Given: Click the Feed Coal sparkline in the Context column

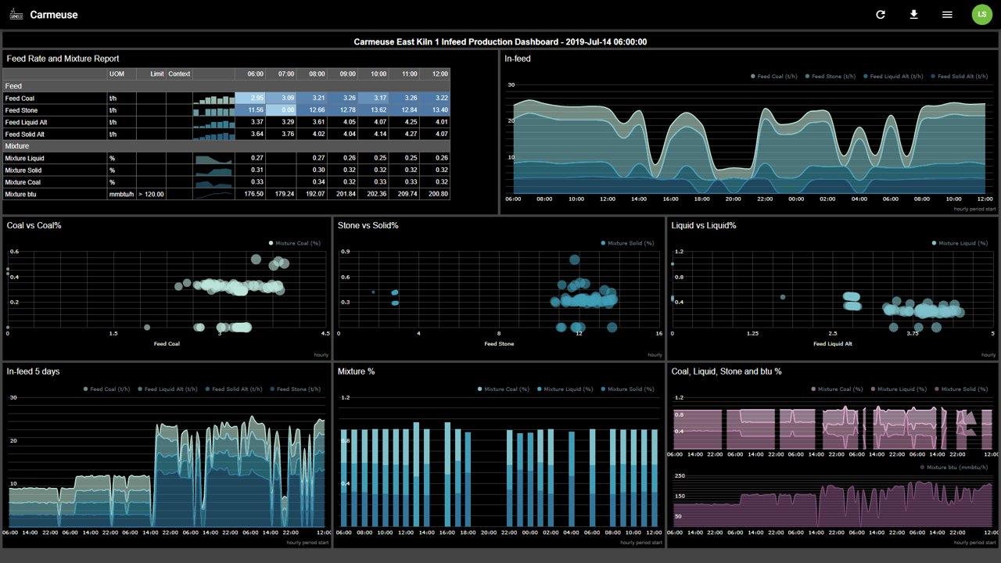Looking at the screenshot, I should point(213,99).
